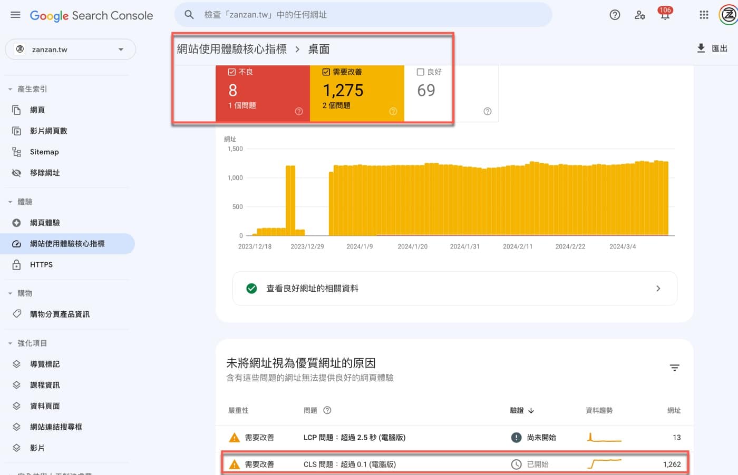738x475 pixels.
Task: Open the hamburger main menu
Action: (x=15, y=15)
